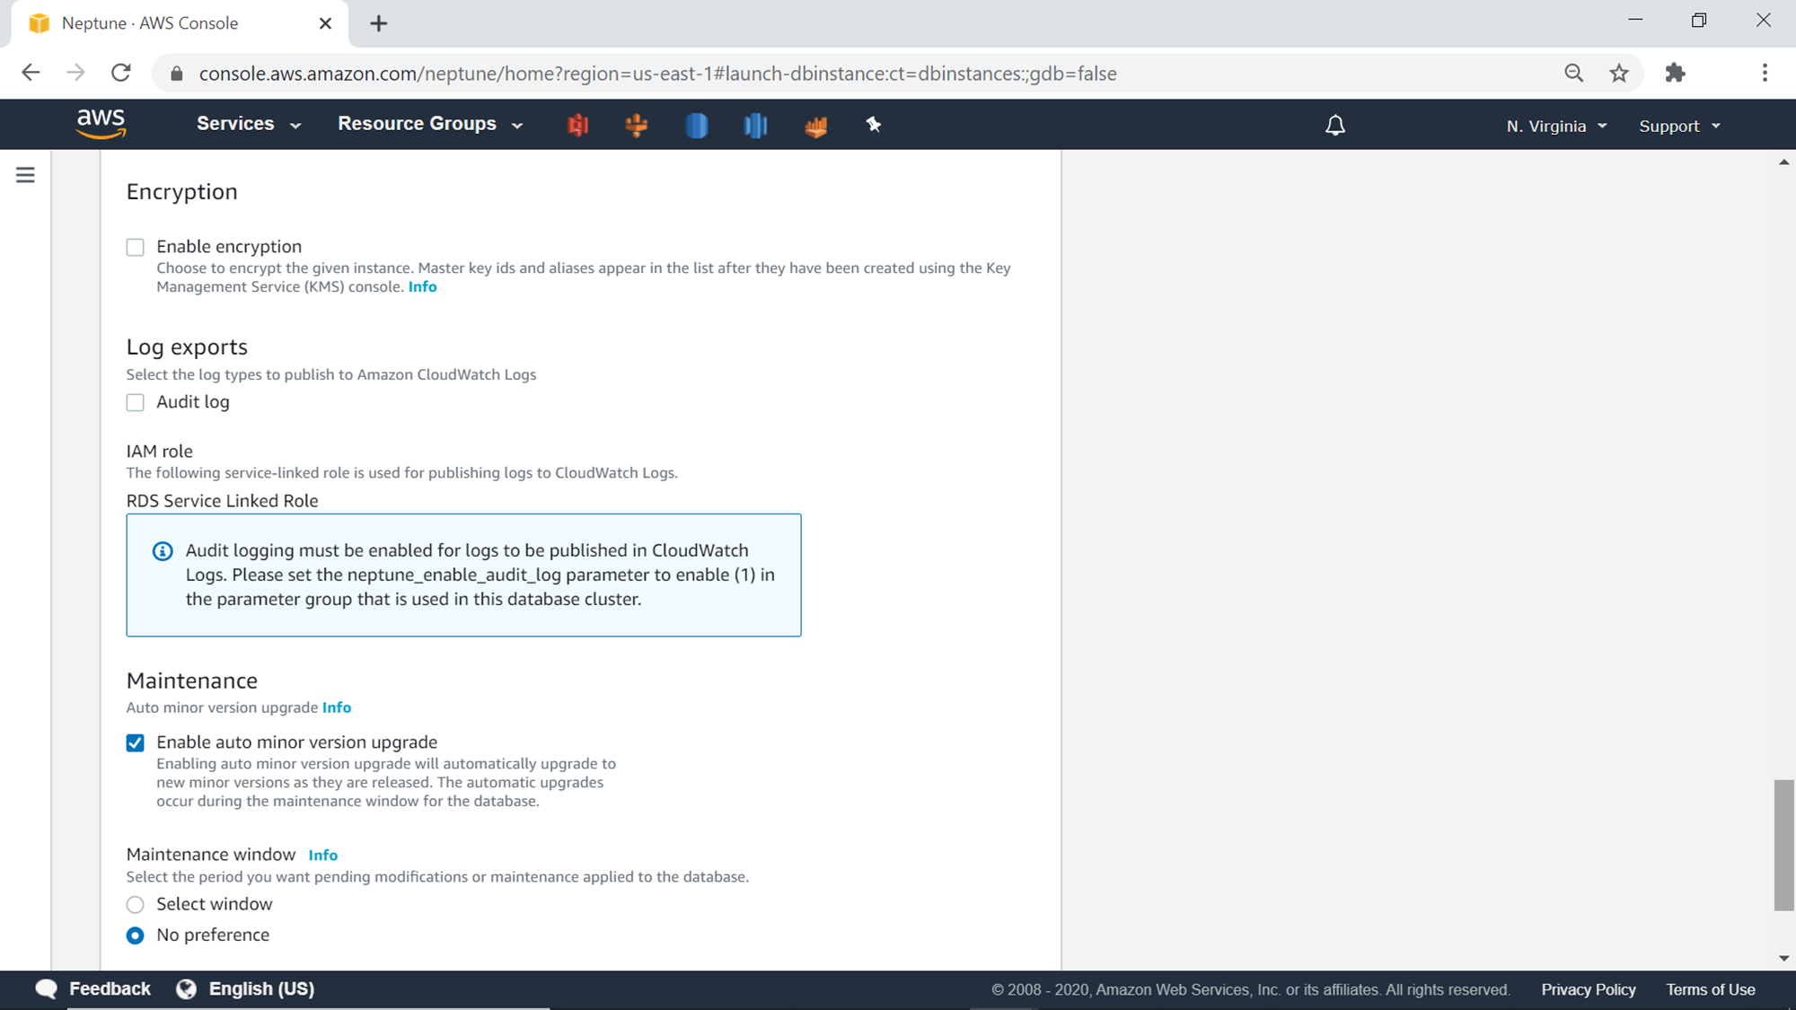This screenshot has width=1796, height=1010.
Task: Go to AWS home logo
Action: pyautogui.click(x=101, y=124)
